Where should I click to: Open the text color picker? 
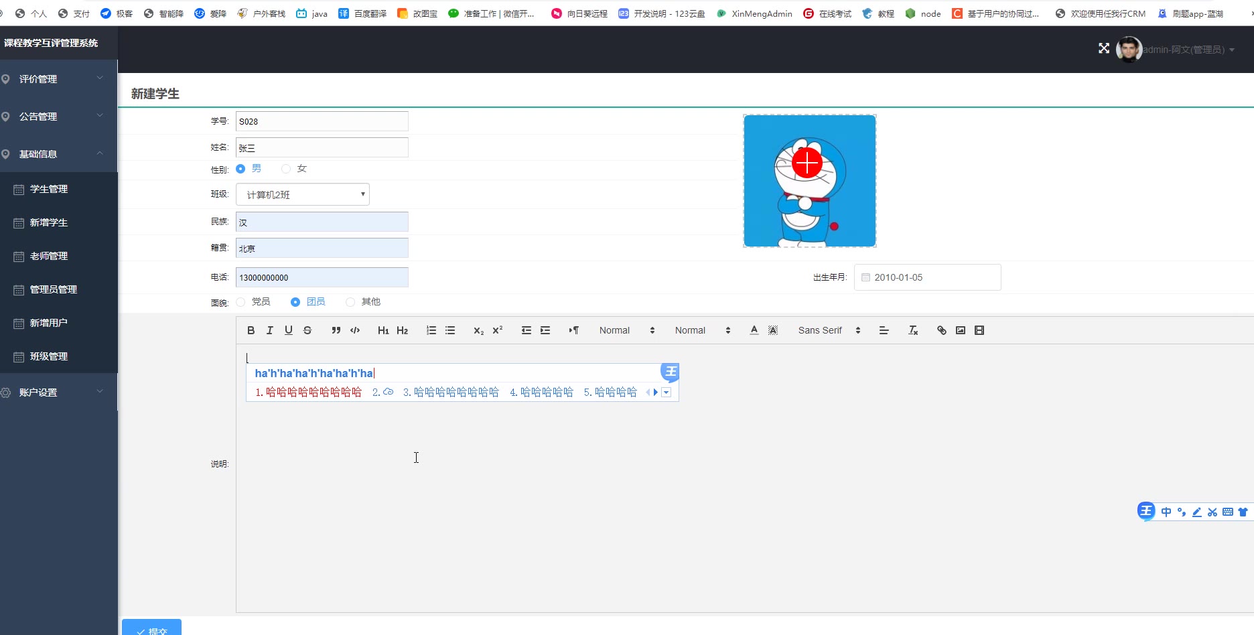pos(754,330)
